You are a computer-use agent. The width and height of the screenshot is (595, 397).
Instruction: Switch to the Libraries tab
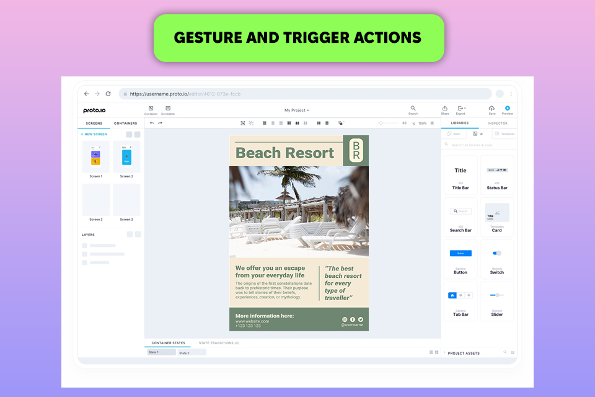[x=459, y=123]
